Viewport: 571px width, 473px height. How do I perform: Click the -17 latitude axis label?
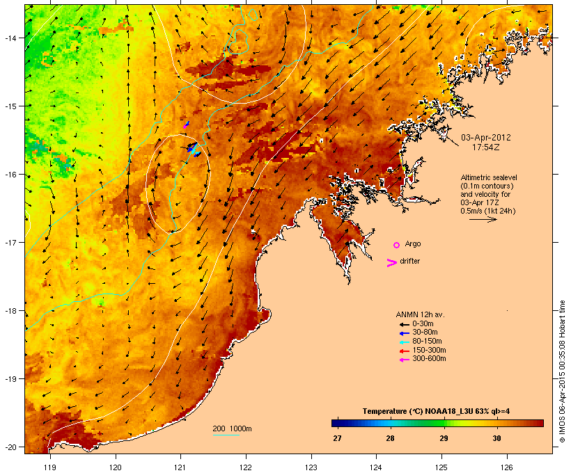point(10,242)
